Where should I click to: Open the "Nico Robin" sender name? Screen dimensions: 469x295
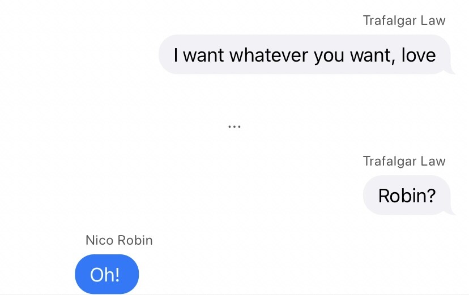tap(119, 240)
